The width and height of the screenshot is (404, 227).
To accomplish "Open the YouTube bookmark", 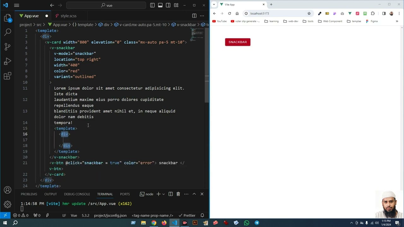I will tap(219, 21).
